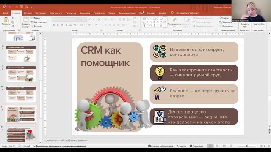Open Add-ins (Надстройки) button
271x152 pixels.
(259, 24)
